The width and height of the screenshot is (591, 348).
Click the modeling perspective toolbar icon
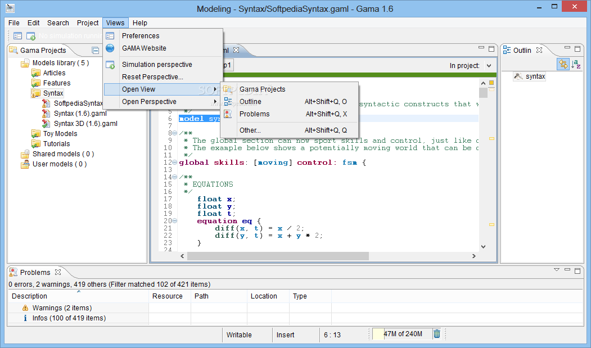point(18,36)
